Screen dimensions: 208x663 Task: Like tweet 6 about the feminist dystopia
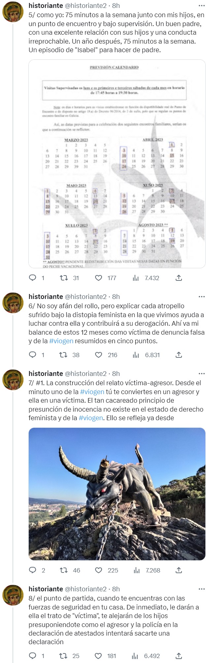99,355
